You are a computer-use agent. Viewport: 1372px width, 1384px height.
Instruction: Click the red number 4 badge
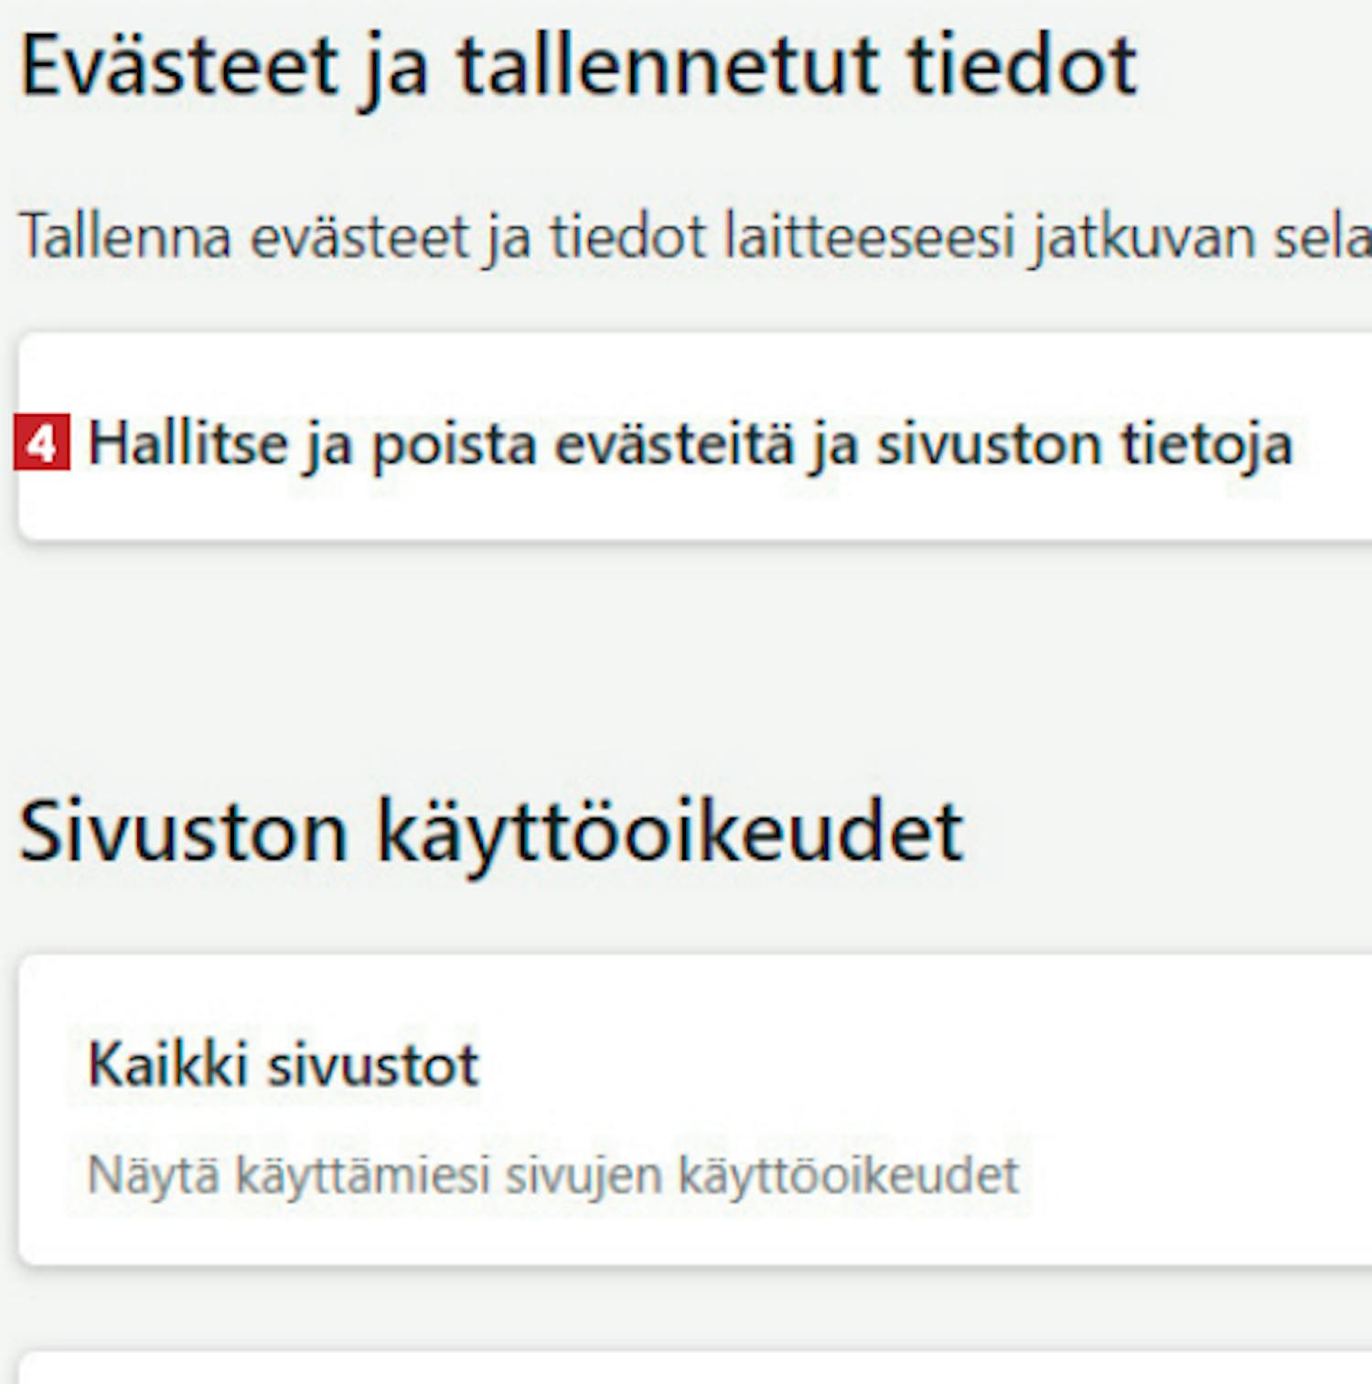click(42, 443)
